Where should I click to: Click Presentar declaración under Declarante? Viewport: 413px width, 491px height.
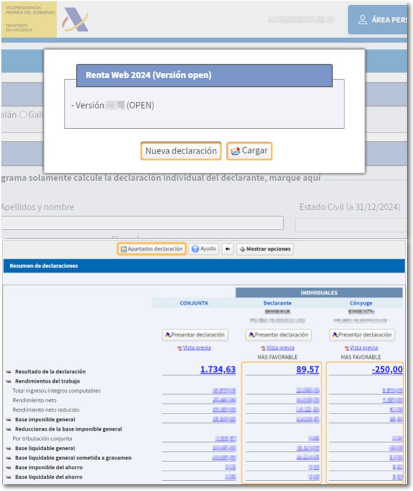click(278, 335)
